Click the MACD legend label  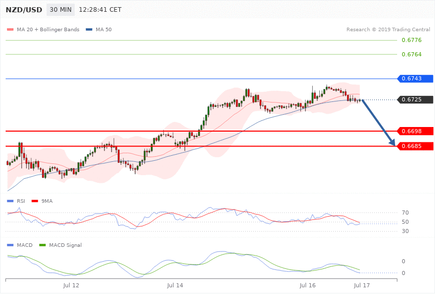click(25, 245)
